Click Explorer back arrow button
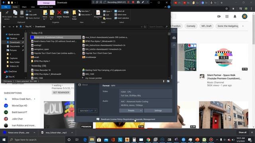The image size is (255, 143). click(4, 27)
